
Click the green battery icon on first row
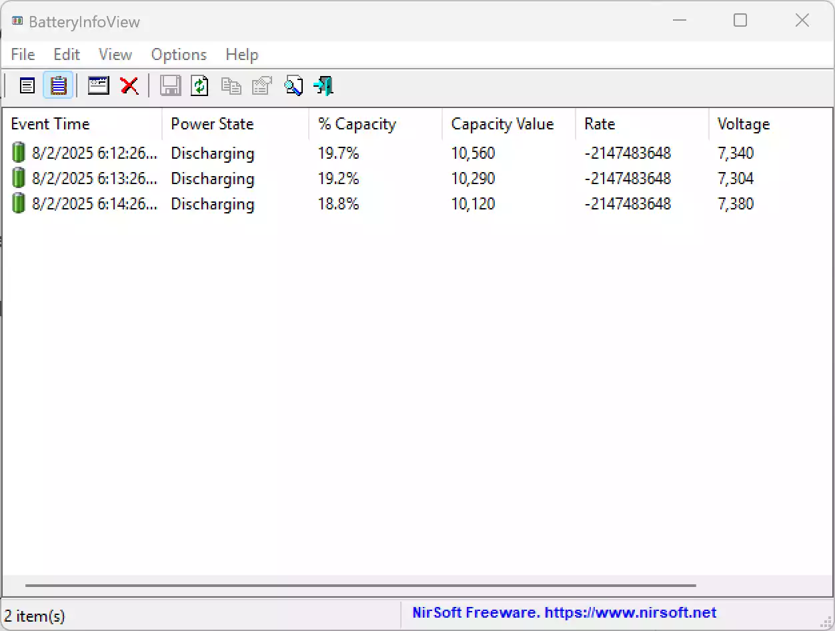[18, 152]
